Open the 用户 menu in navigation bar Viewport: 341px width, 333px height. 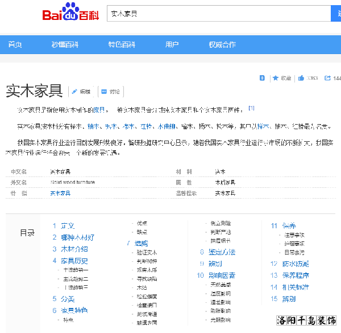pyautogui.click(x=172, y=44)
